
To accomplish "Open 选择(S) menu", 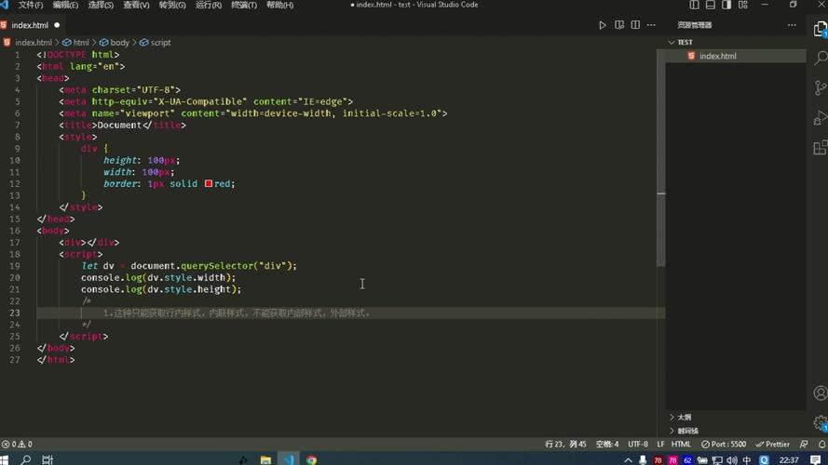I will pyautogui.click(x=101, y=5).
